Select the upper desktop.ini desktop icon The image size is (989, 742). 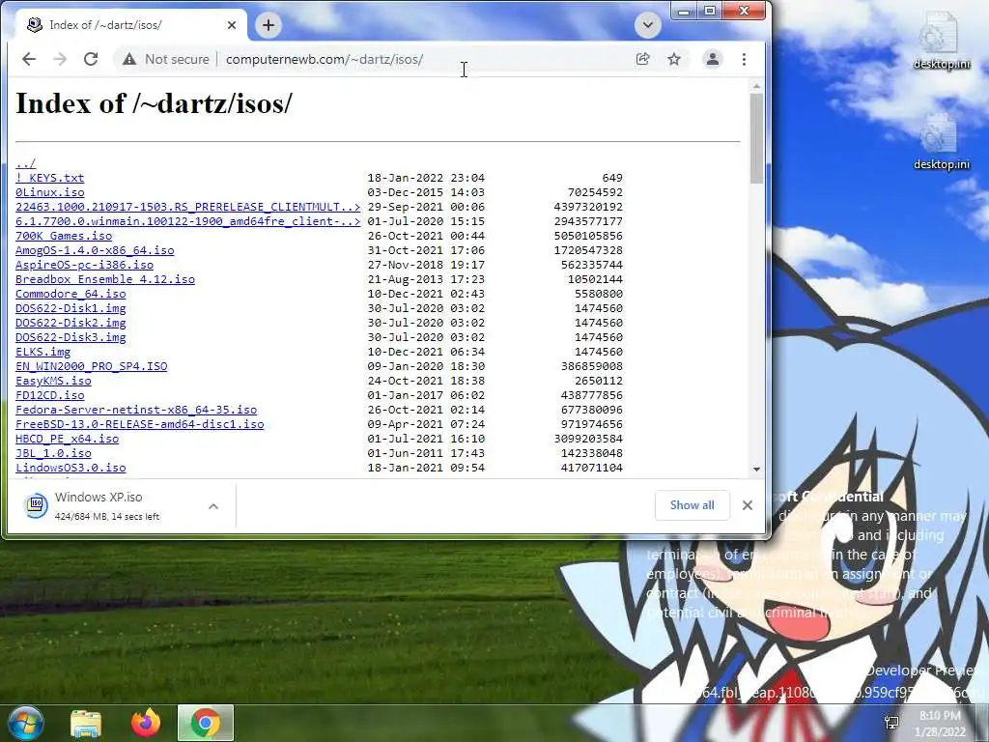pos(941,41)
